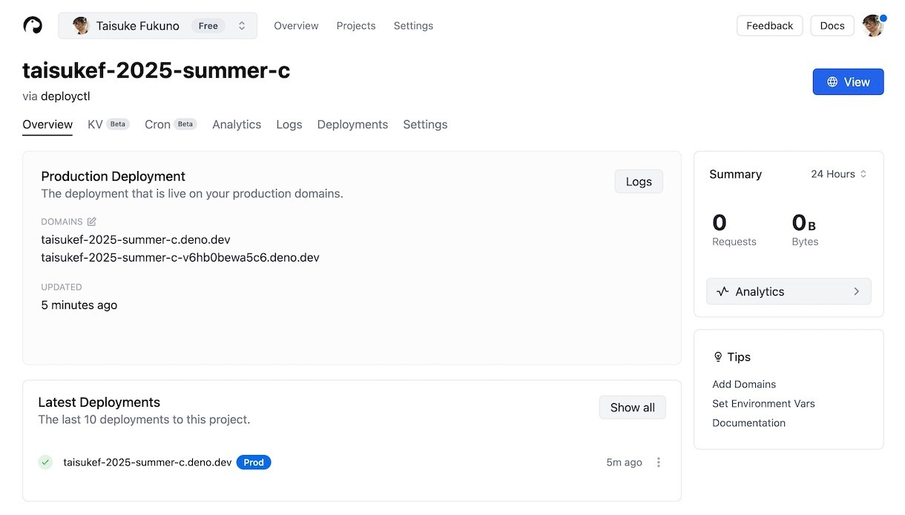Click Show all deployments

point(633,408)
